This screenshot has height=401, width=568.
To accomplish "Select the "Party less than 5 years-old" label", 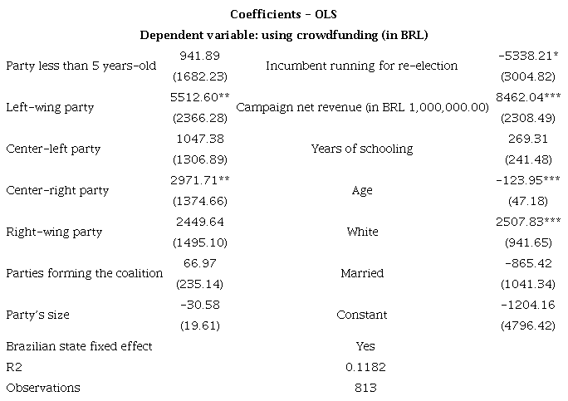I will tap(81, 66).
